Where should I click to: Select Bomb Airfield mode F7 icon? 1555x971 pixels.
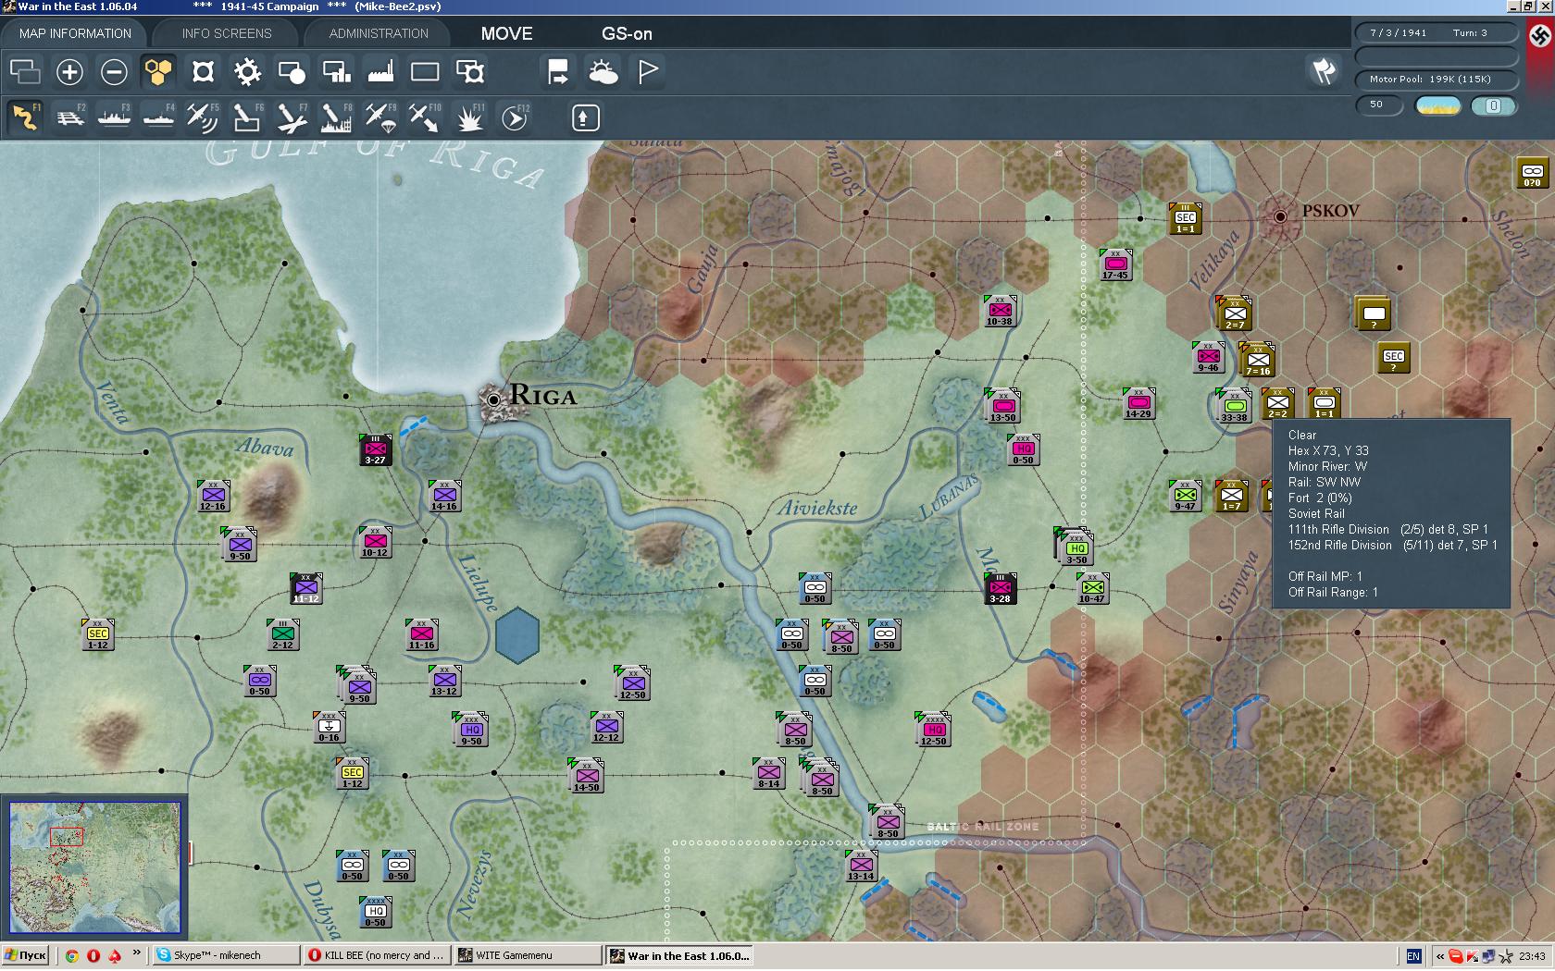point(292,117)
